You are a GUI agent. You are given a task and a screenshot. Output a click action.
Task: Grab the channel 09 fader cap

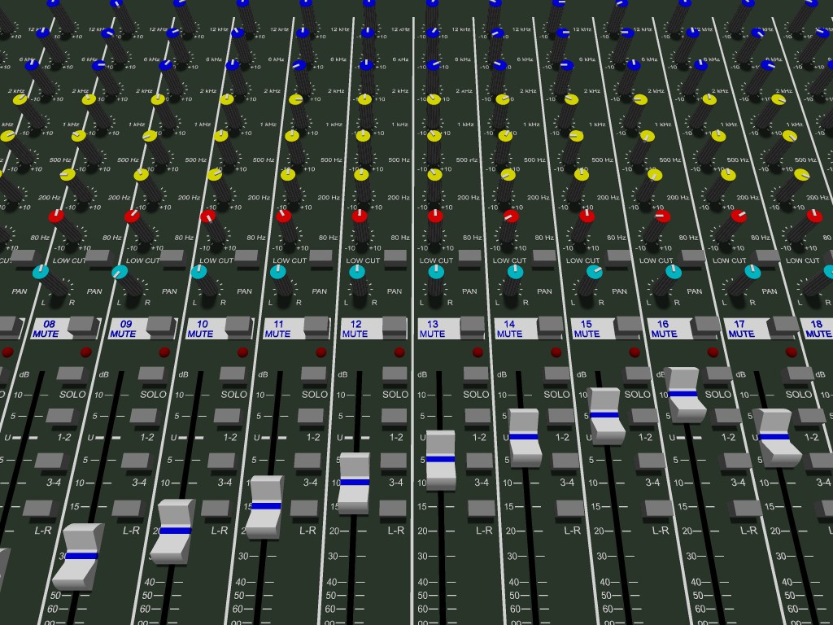point(175,531)
